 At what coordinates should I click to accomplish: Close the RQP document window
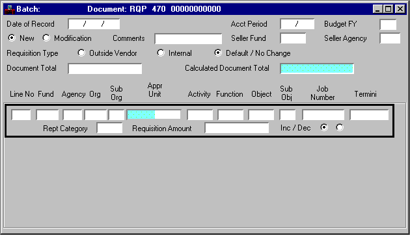tap(400, 9)
